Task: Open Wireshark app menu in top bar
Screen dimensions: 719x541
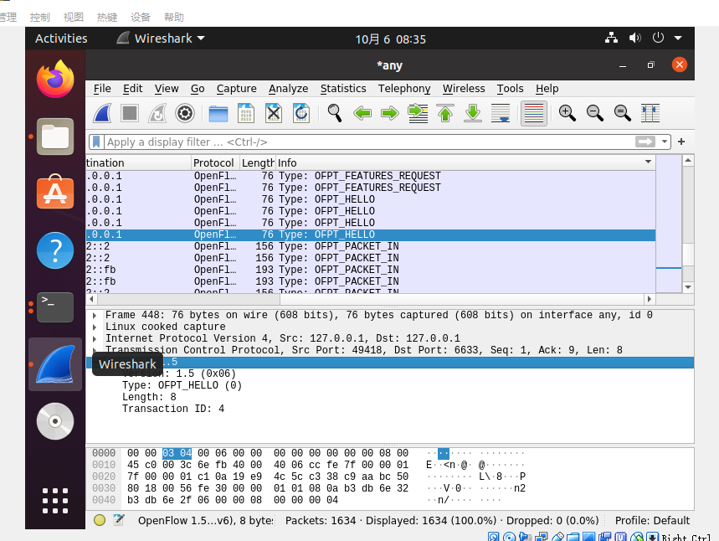Action: [x=161, y=39]
